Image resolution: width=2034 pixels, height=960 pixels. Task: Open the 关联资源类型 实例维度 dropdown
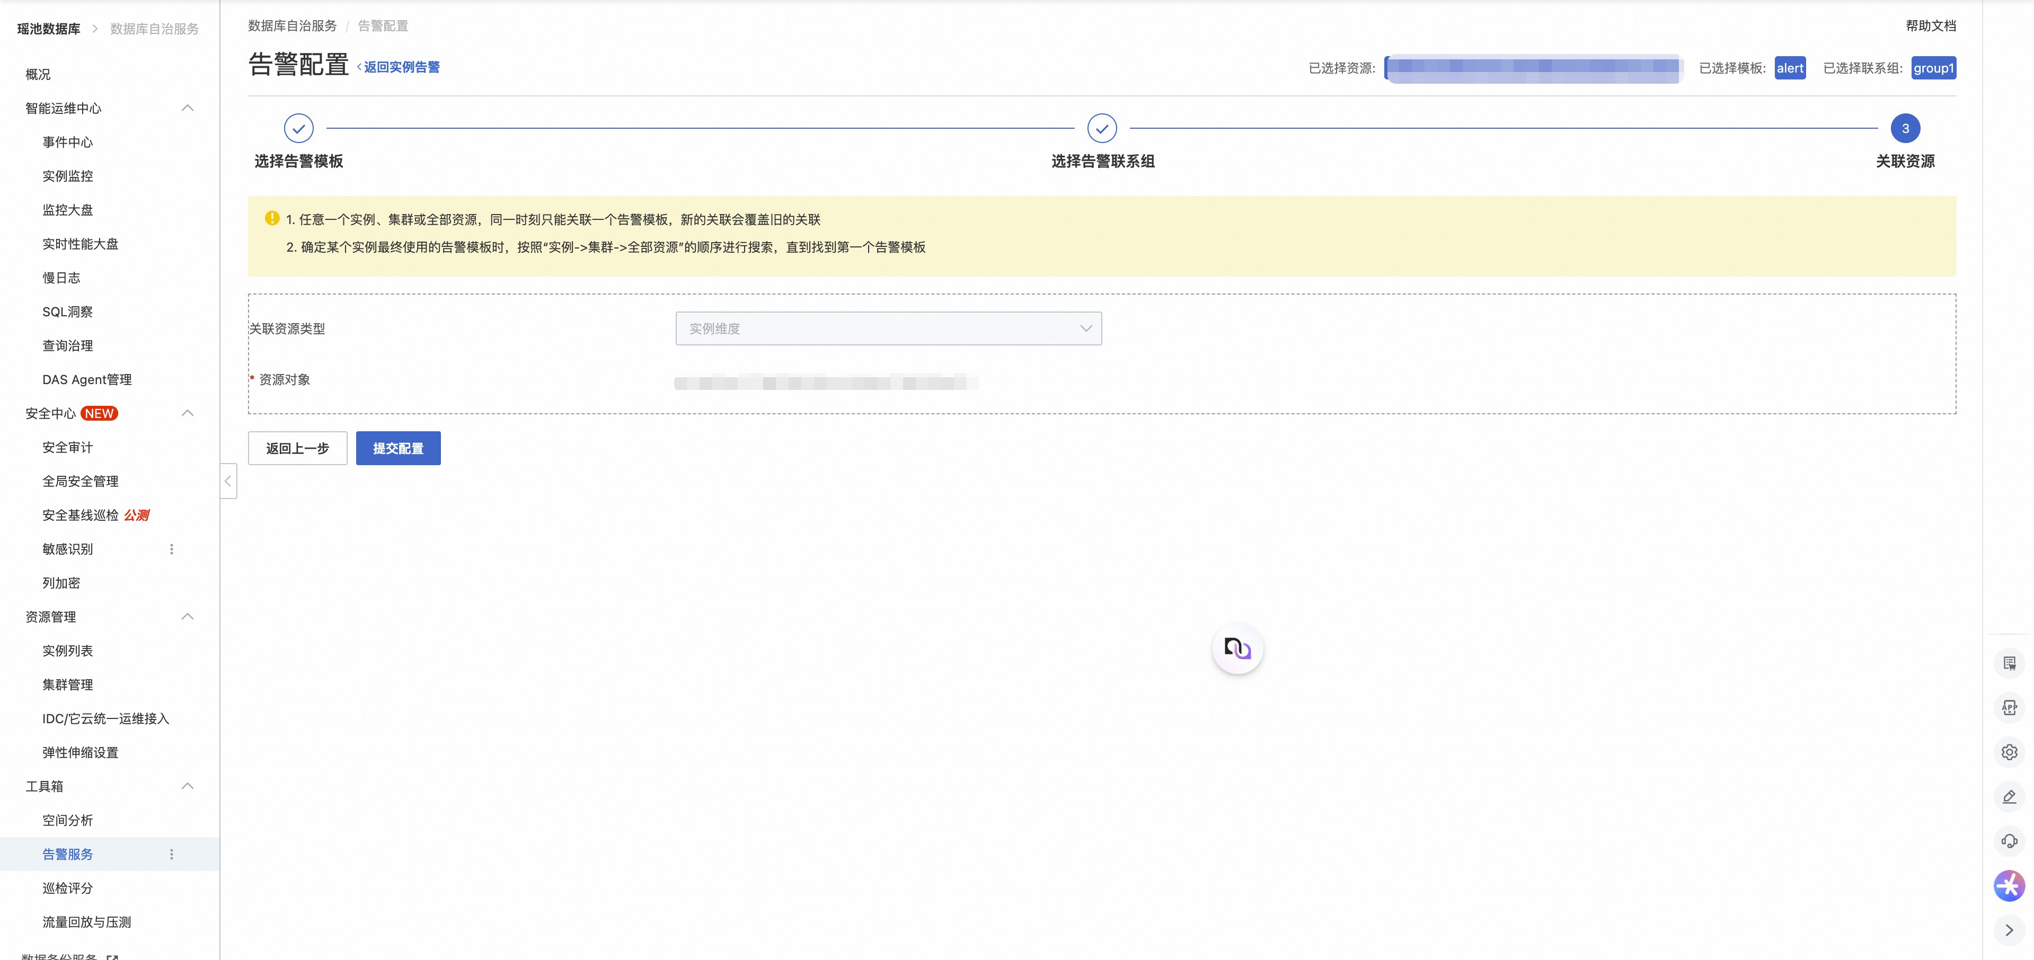coord(888,328)
